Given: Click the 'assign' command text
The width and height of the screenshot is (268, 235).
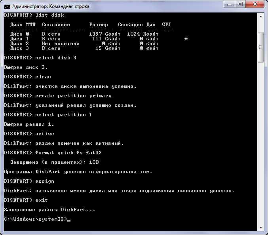Looking at the screenshot, I should pos(45,181).
